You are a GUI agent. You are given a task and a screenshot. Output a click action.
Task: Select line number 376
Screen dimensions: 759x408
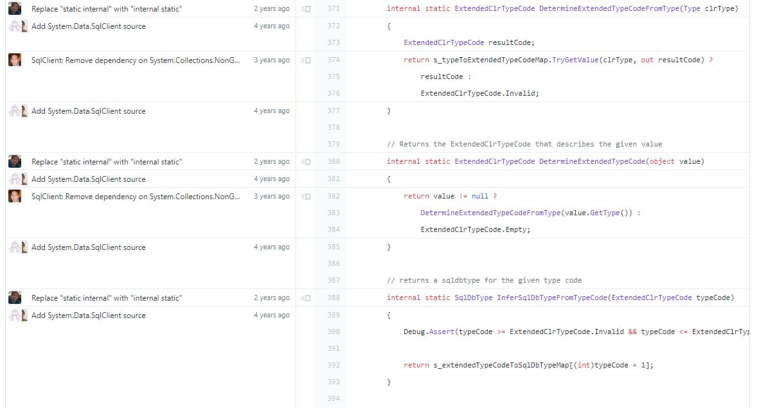click(x=334, y=93)
